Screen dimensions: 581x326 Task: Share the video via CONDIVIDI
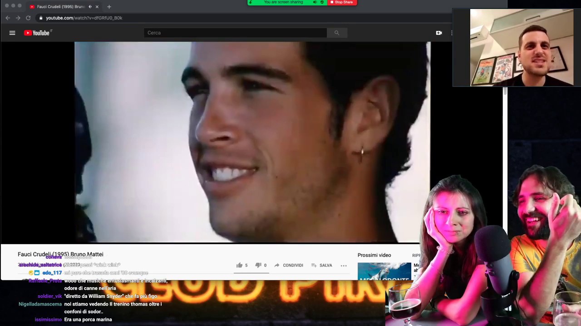click(x=289, y=265)
